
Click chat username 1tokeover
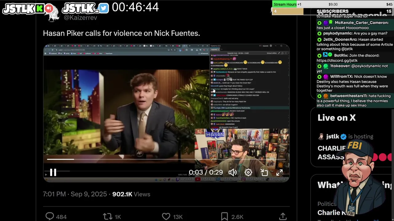(x=340, y=66)
